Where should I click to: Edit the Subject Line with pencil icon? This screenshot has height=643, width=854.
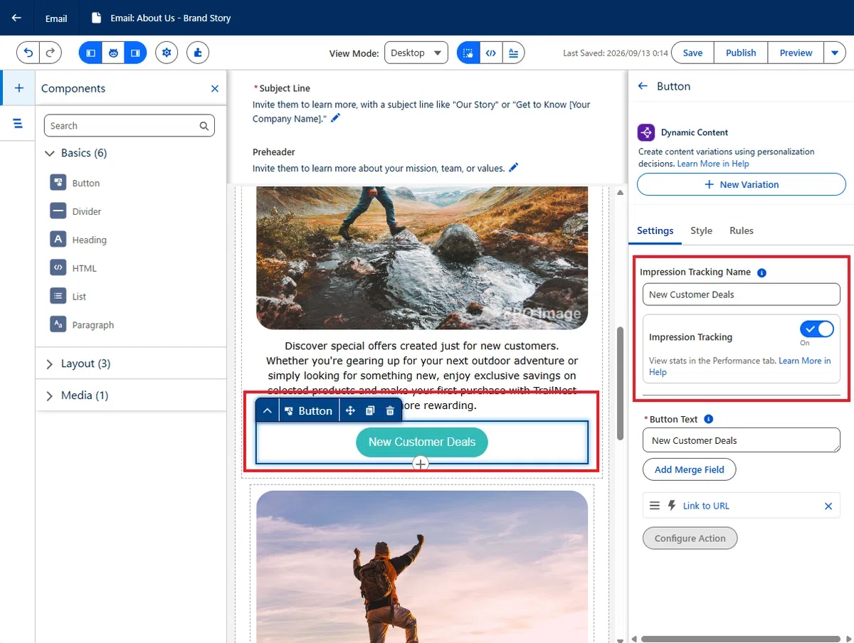click(336, 119)
